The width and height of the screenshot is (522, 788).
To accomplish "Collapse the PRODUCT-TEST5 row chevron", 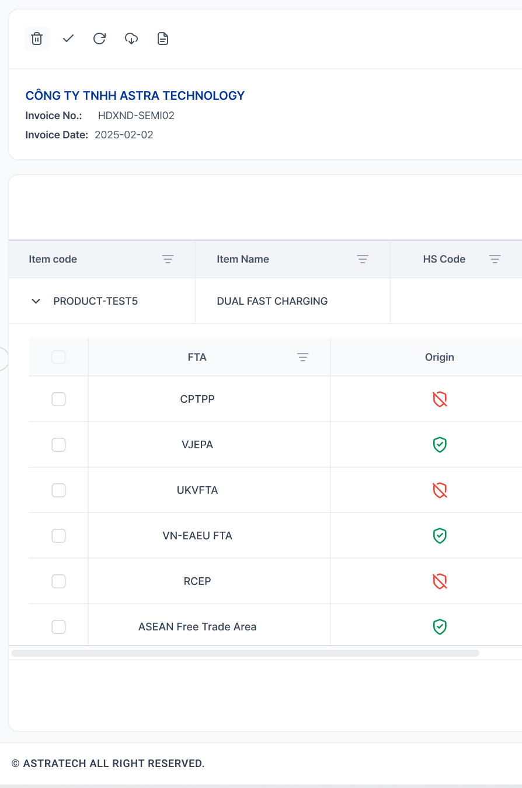I will [36, 301].
